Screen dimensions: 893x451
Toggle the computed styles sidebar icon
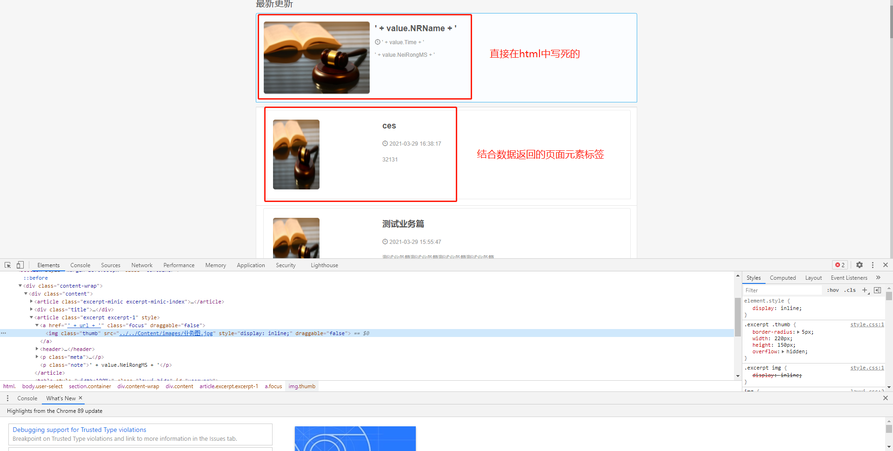pos(878,290)
